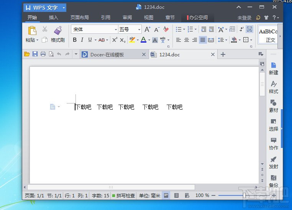Click the Print icon in quick toolbar
Screen dimensions: 292x210
pos(43,54)
